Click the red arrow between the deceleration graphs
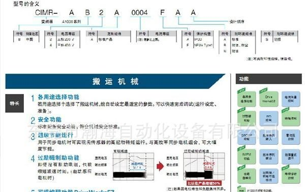The height and width of the screenshot is (192, 305). pyautogui.click(x=160, y=166)
